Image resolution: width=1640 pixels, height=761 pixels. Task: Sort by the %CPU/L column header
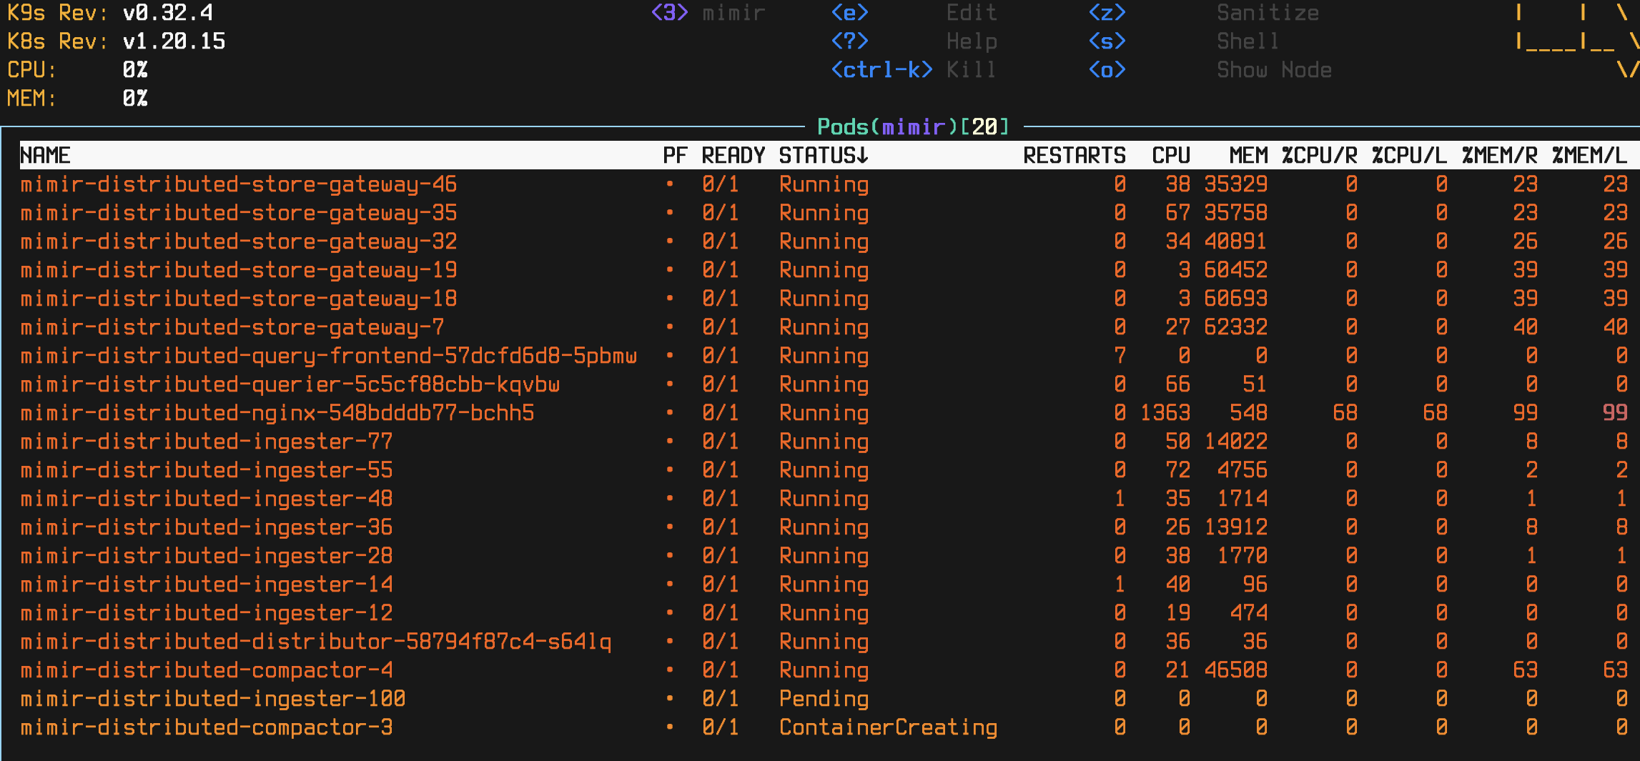pos(1409,155)
